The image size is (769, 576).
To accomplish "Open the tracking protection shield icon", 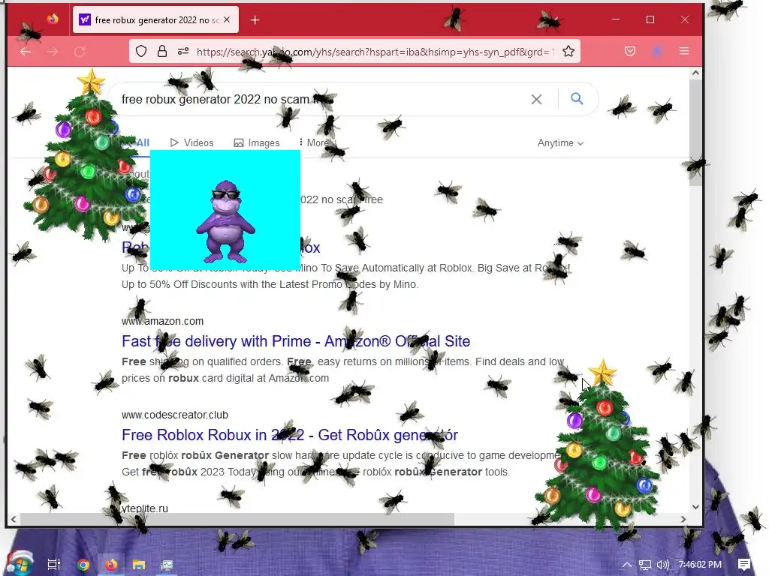I will tap(141, 52).
